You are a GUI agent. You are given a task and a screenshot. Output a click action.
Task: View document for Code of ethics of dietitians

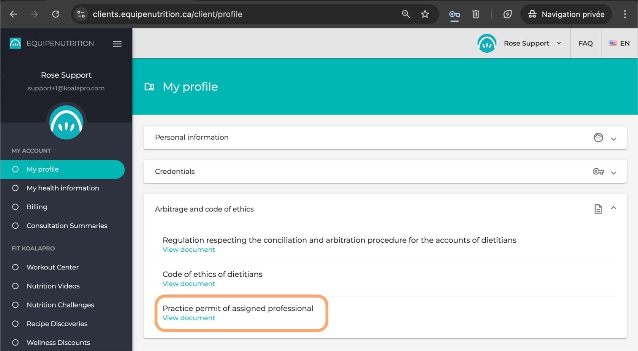click(188, 284)
